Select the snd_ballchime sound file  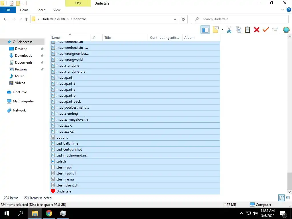tap(135, 143)
